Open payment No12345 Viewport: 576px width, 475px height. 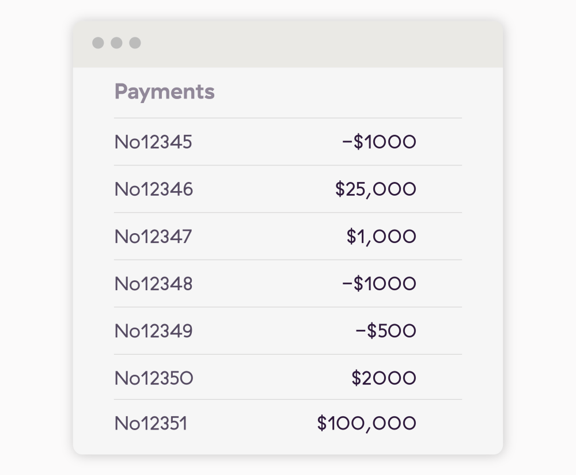(x=288, y=142)
